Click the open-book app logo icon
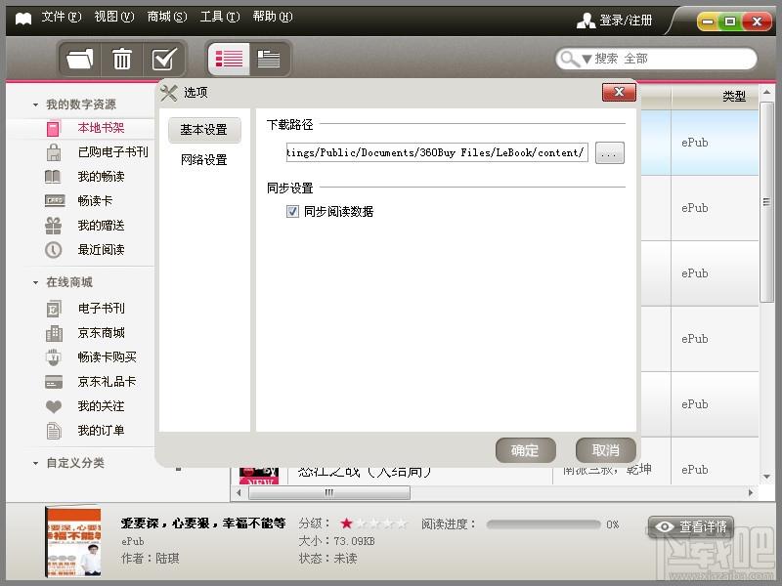 pyautogui.click(x=23, y=19)
